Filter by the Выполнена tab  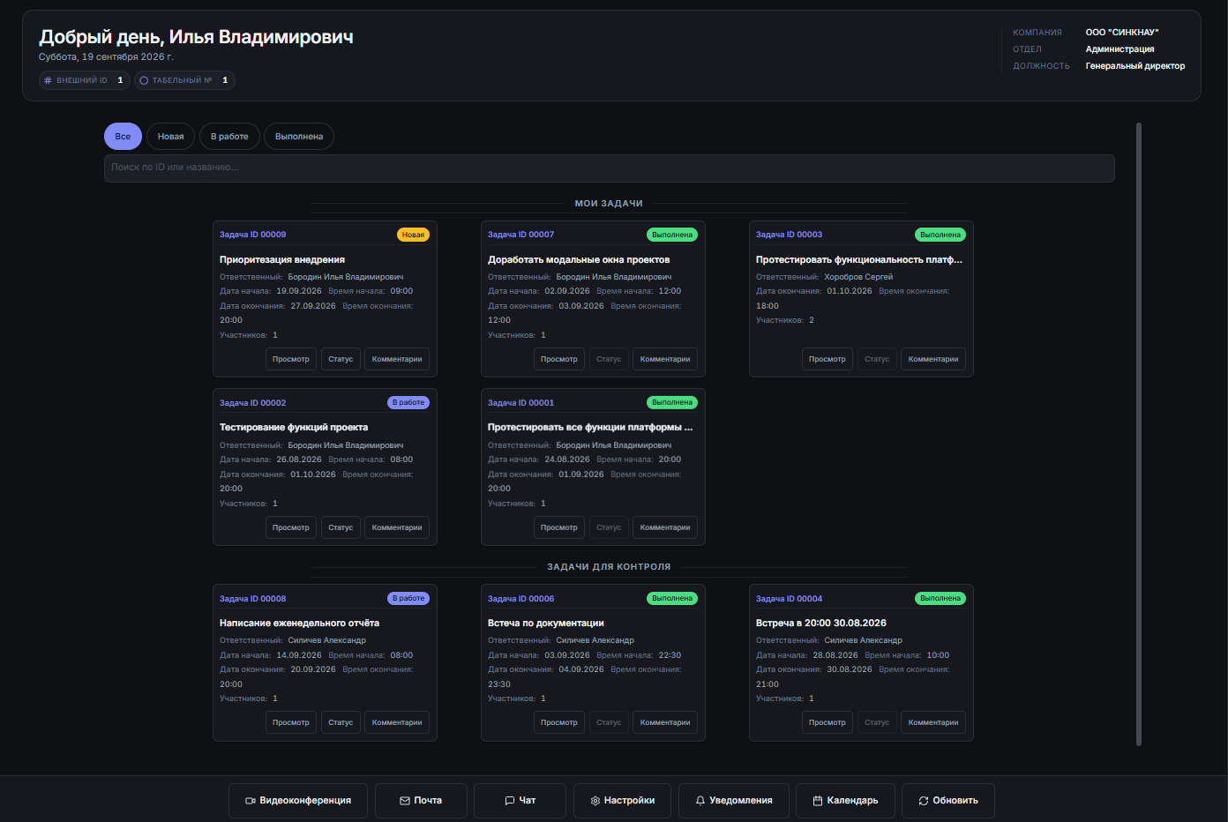(299, 137)
